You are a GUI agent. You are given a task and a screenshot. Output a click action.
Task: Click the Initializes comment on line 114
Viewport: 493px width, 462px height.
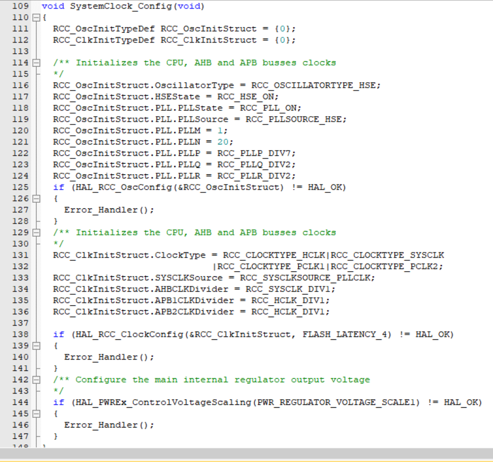(x=194, y=63)
